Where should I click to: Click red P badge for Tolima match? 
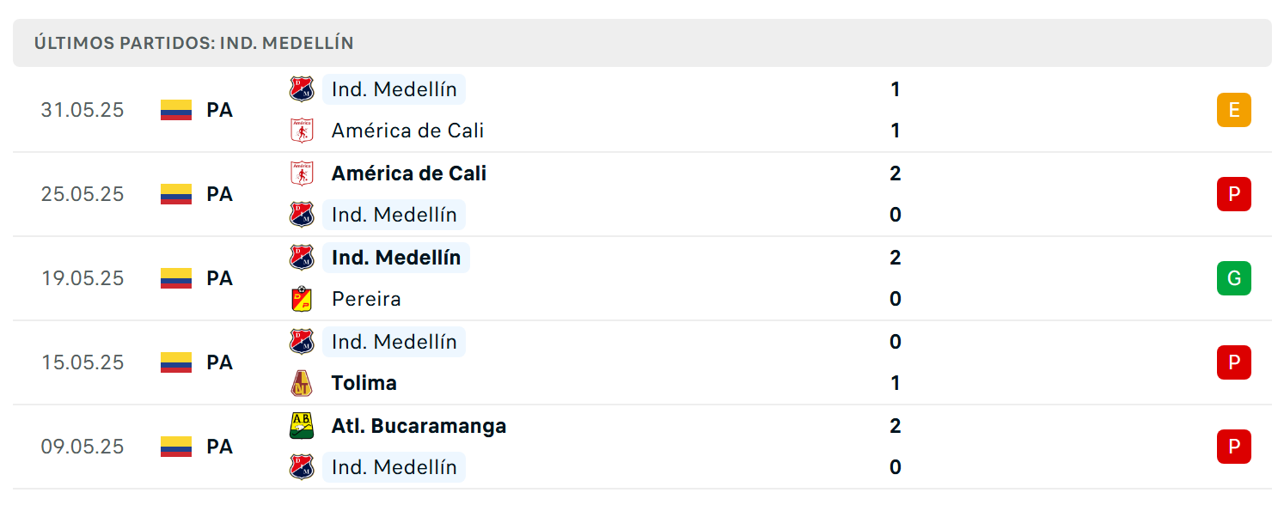point(1234,362)
